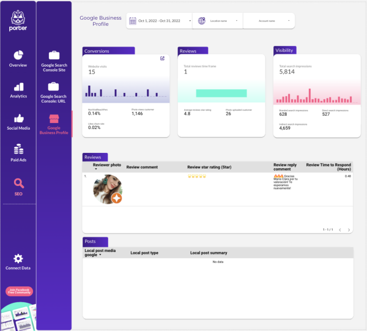367x331 pixels.
Task: Open the date range dropdown Oct 1 - Oct 31, 2022
Action: pos(160,21)
